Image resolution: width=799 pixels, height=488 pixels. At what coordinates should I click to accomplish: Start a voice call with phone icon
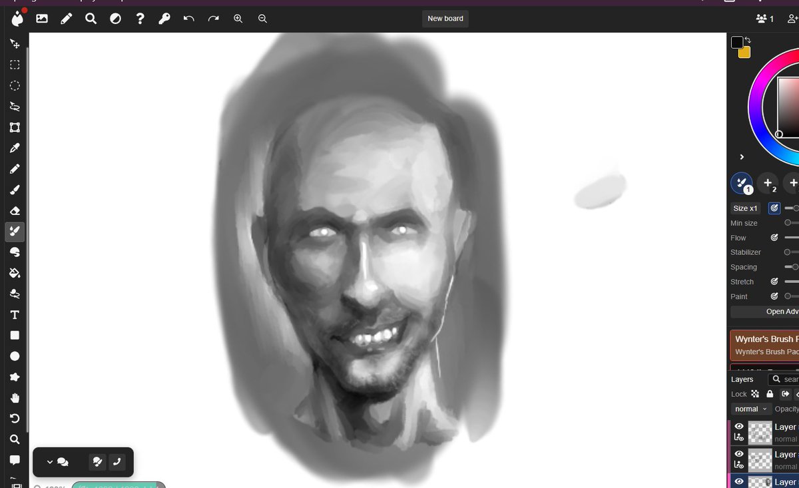[117, 462]
